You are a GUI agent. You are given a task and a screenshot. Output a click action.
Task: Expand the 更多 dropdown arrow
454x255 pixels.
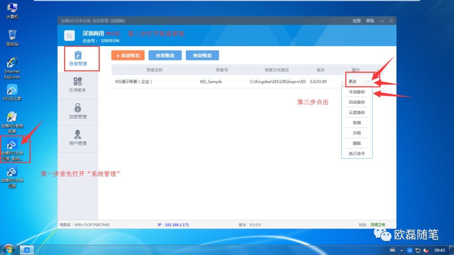(368, 81)
